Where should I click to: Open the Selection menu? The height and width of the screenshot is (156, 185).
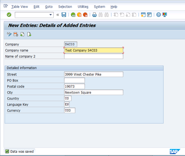pos(65,7)
